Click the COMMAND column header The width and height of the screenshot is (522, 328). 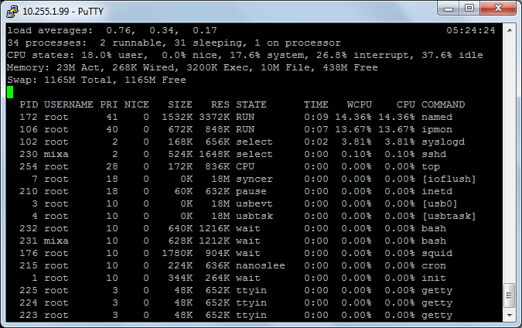point(443,104)
